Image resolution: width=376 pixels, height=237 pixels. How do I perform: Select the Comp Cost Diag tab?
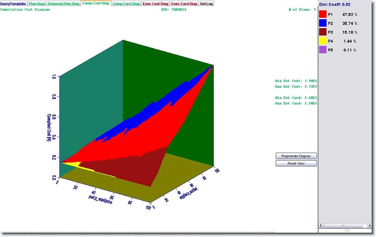[x=95, y=3]
